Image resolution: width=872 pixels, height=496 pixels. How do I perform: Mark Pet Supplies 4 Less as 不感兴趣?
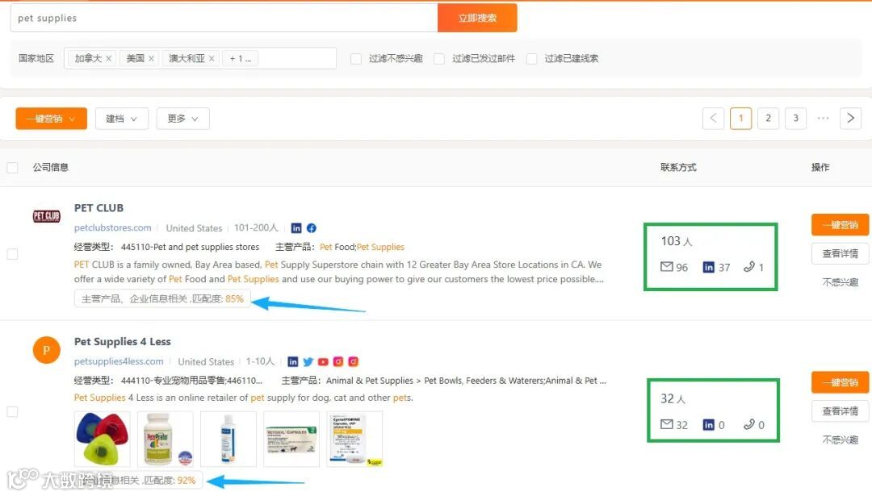(x=840, y=440)
